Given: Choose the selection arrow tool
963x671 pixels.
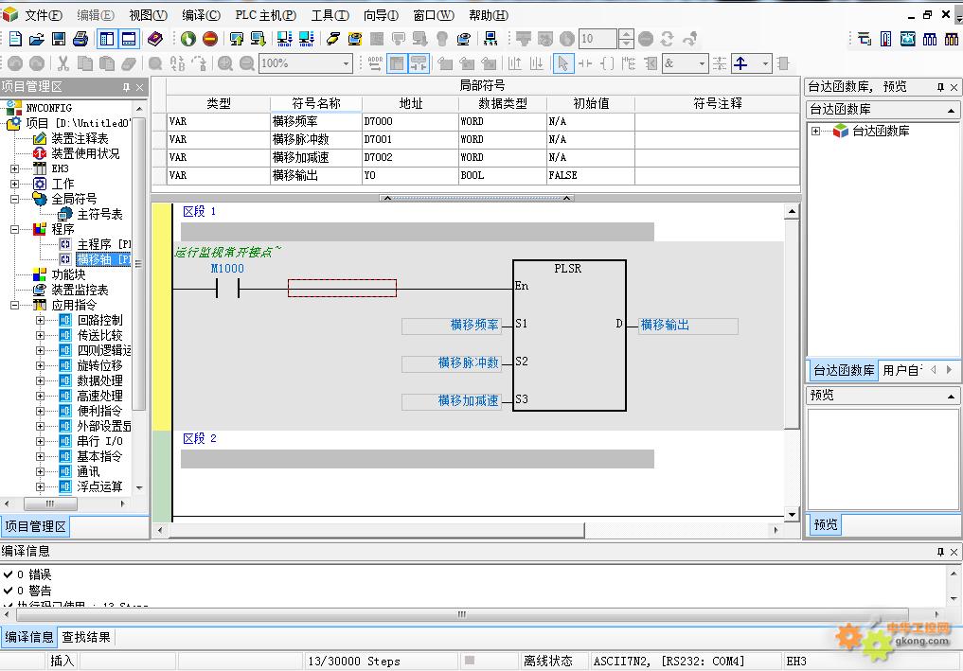Looking at the screenshot, I should point(562,63).
